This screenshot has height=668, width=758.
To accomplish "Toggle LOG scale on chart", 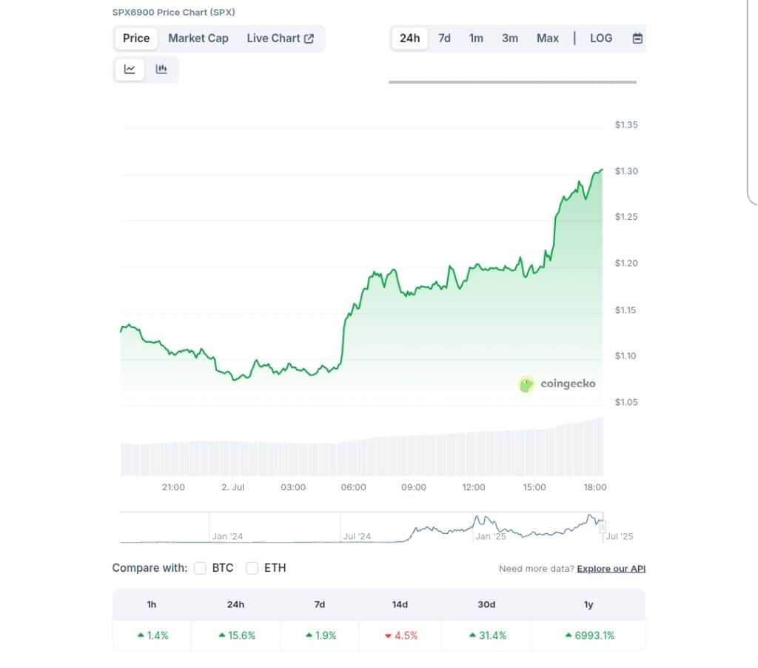I will (601, 39).
